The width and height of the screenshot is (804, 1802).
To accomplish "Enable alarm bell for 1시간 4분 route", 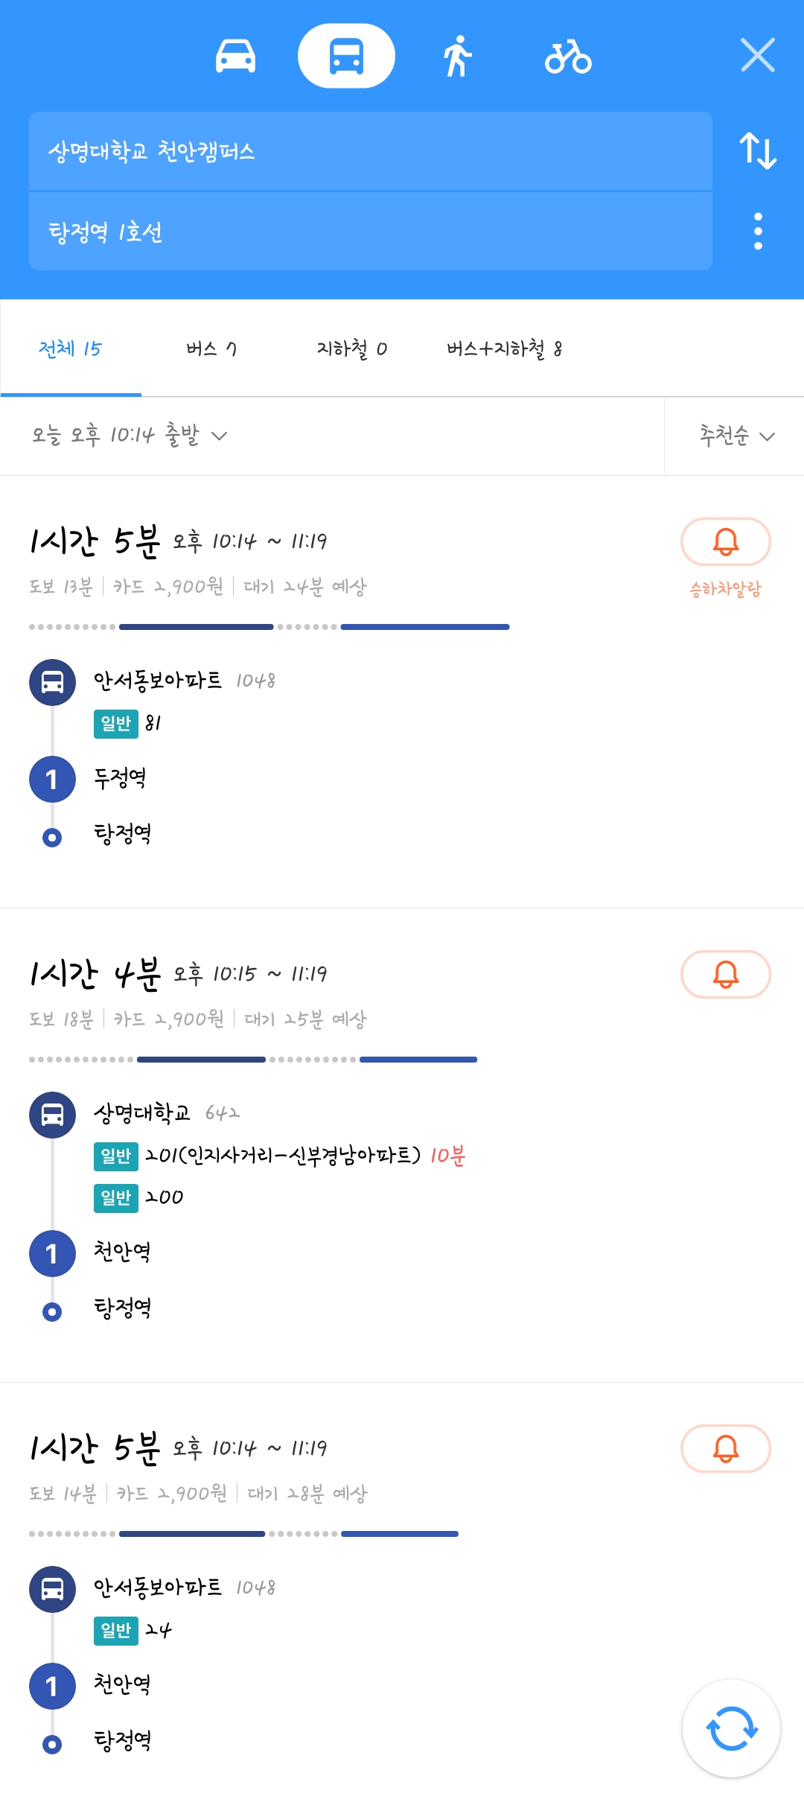I will pyautogui.click(x=725, y=974).
